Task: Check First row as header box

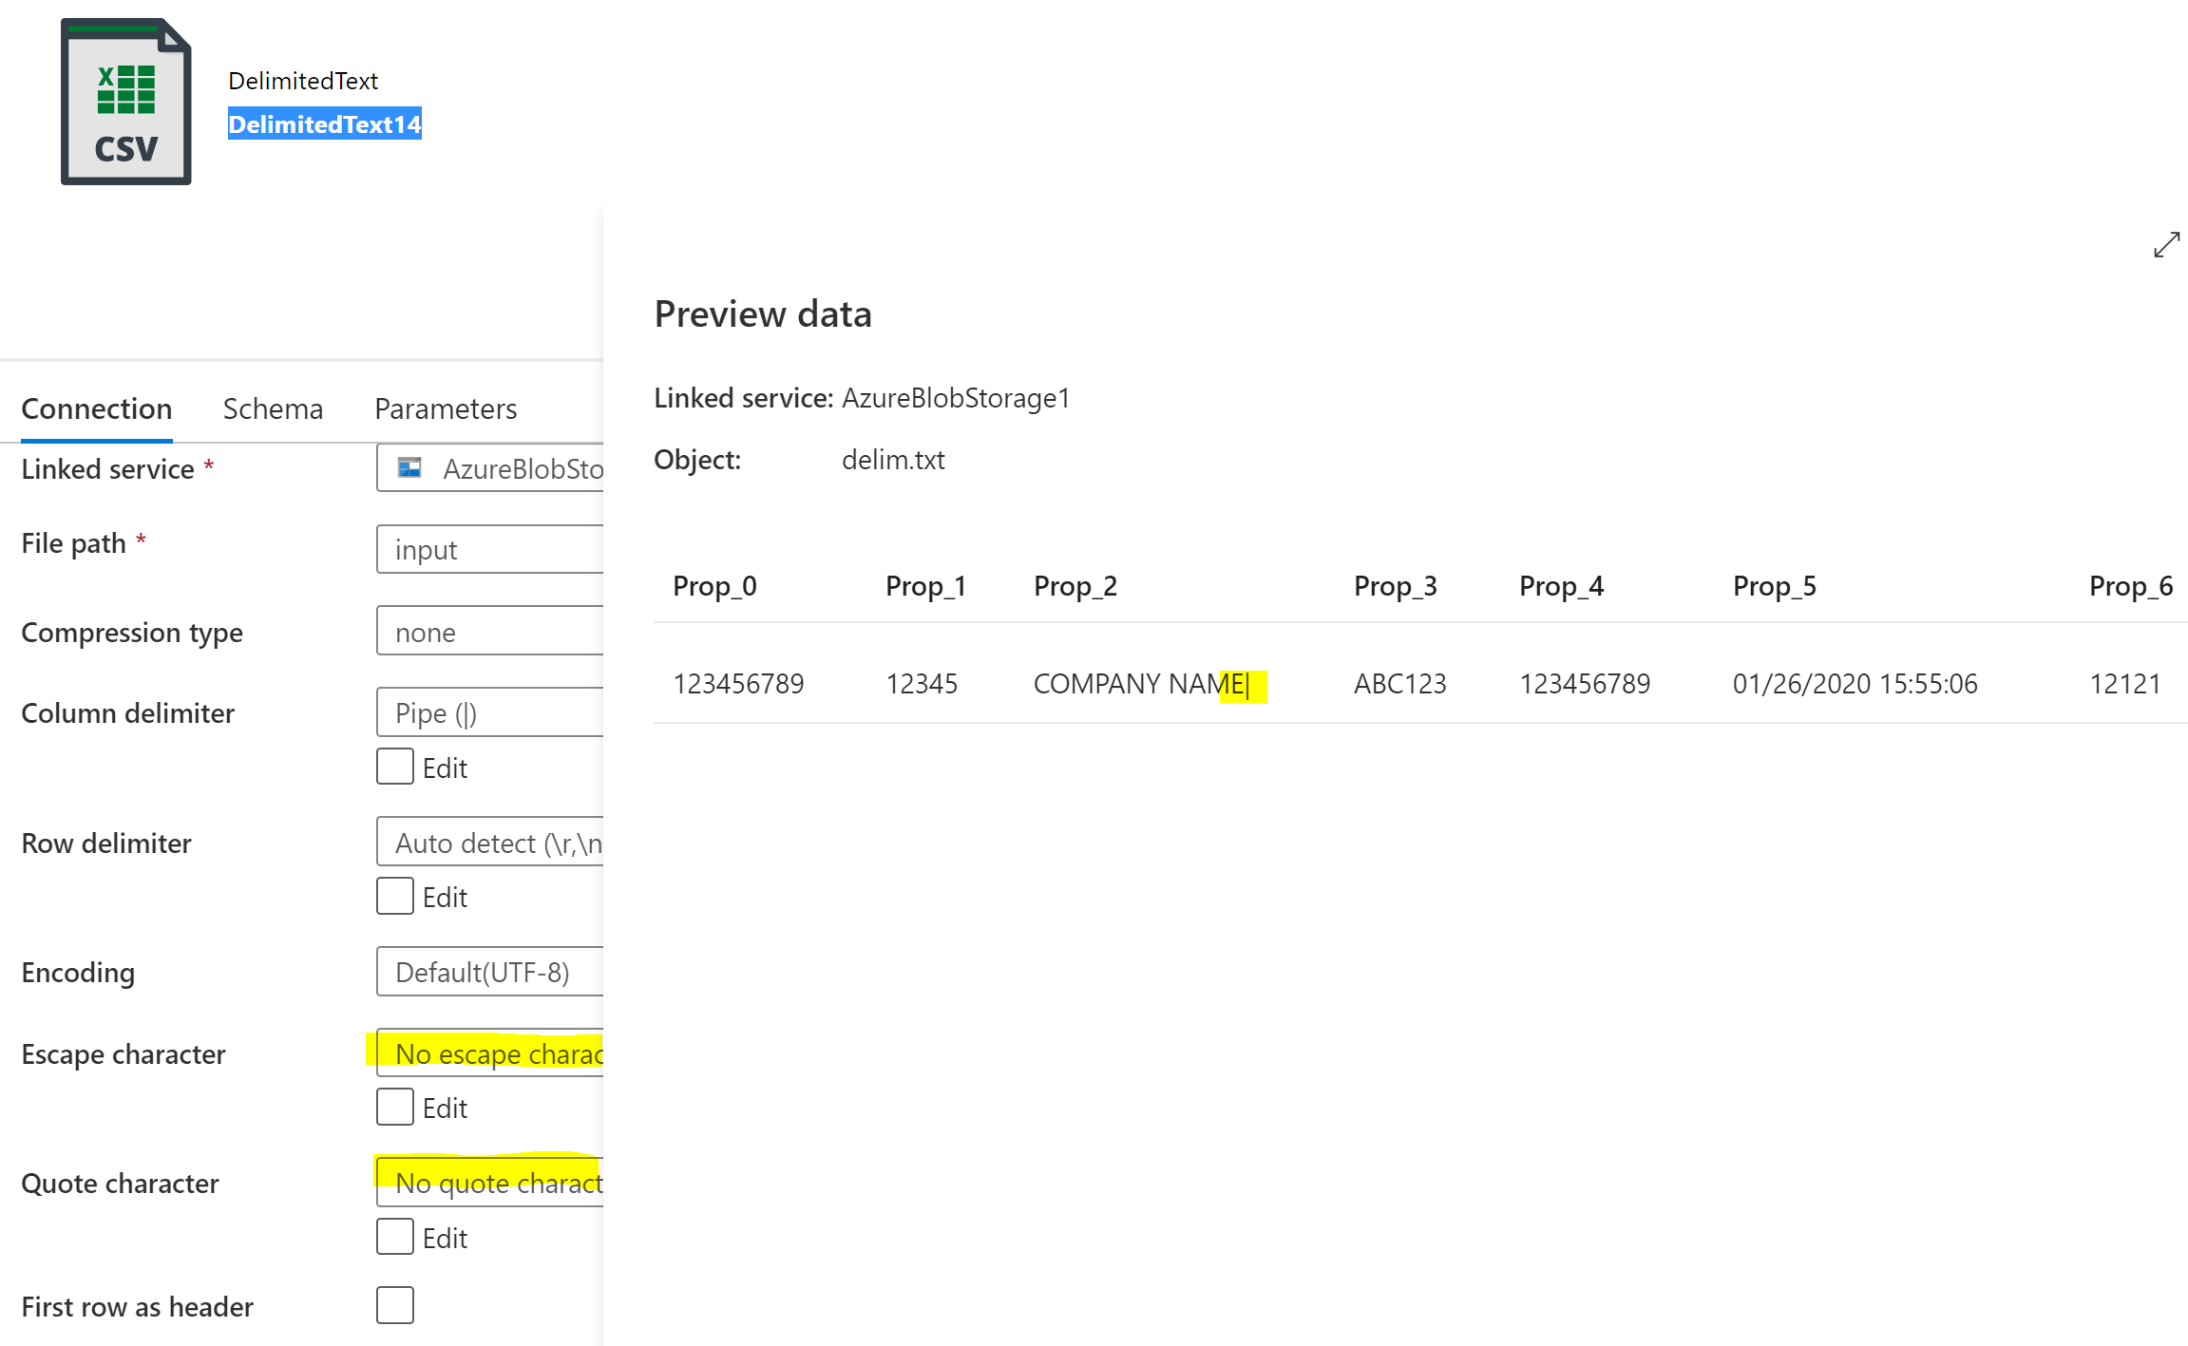Action: coord(395,1305)
